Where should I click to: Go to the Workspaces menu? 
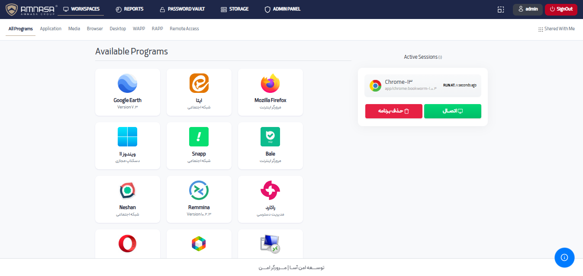[x=81, y=9]
